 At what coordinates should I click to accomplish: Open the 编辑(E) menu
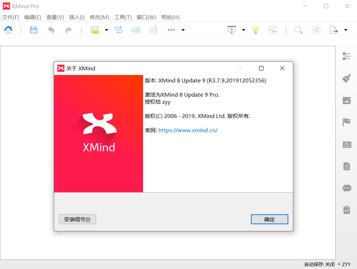click(x=32, y=17)
